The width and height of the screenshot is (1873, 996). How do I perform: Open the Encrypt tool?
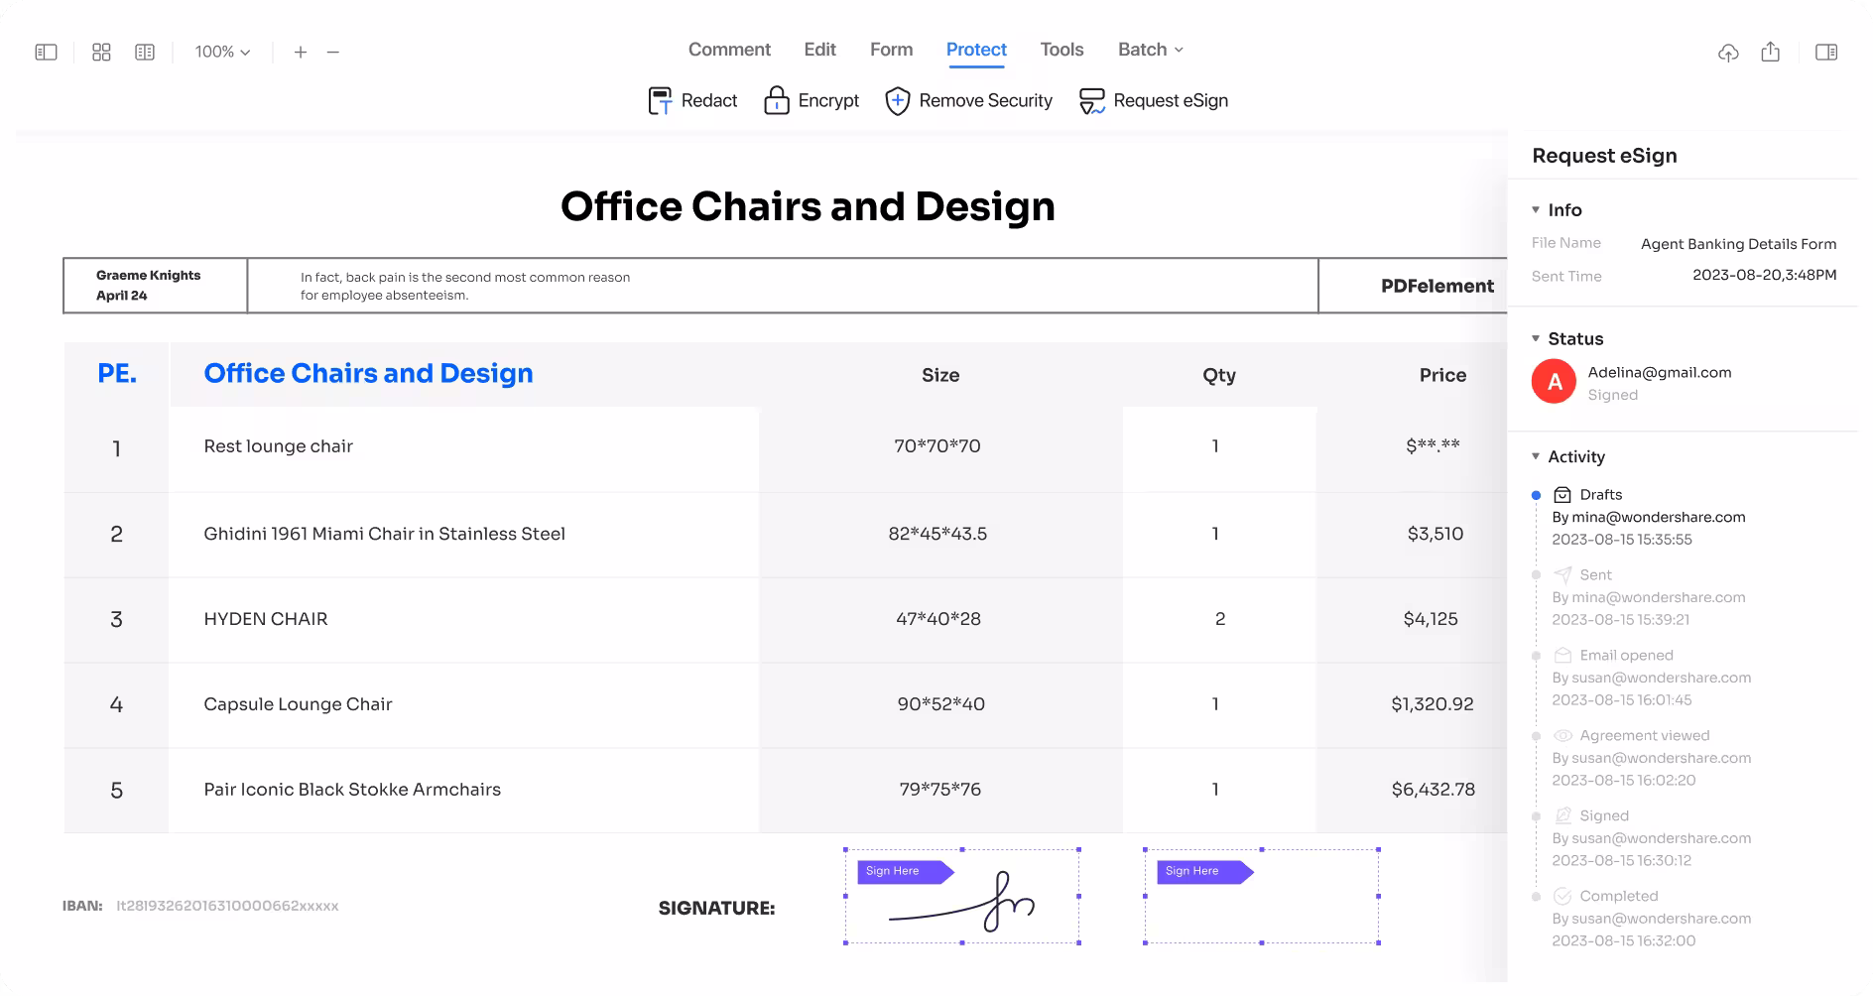point(812,100)
